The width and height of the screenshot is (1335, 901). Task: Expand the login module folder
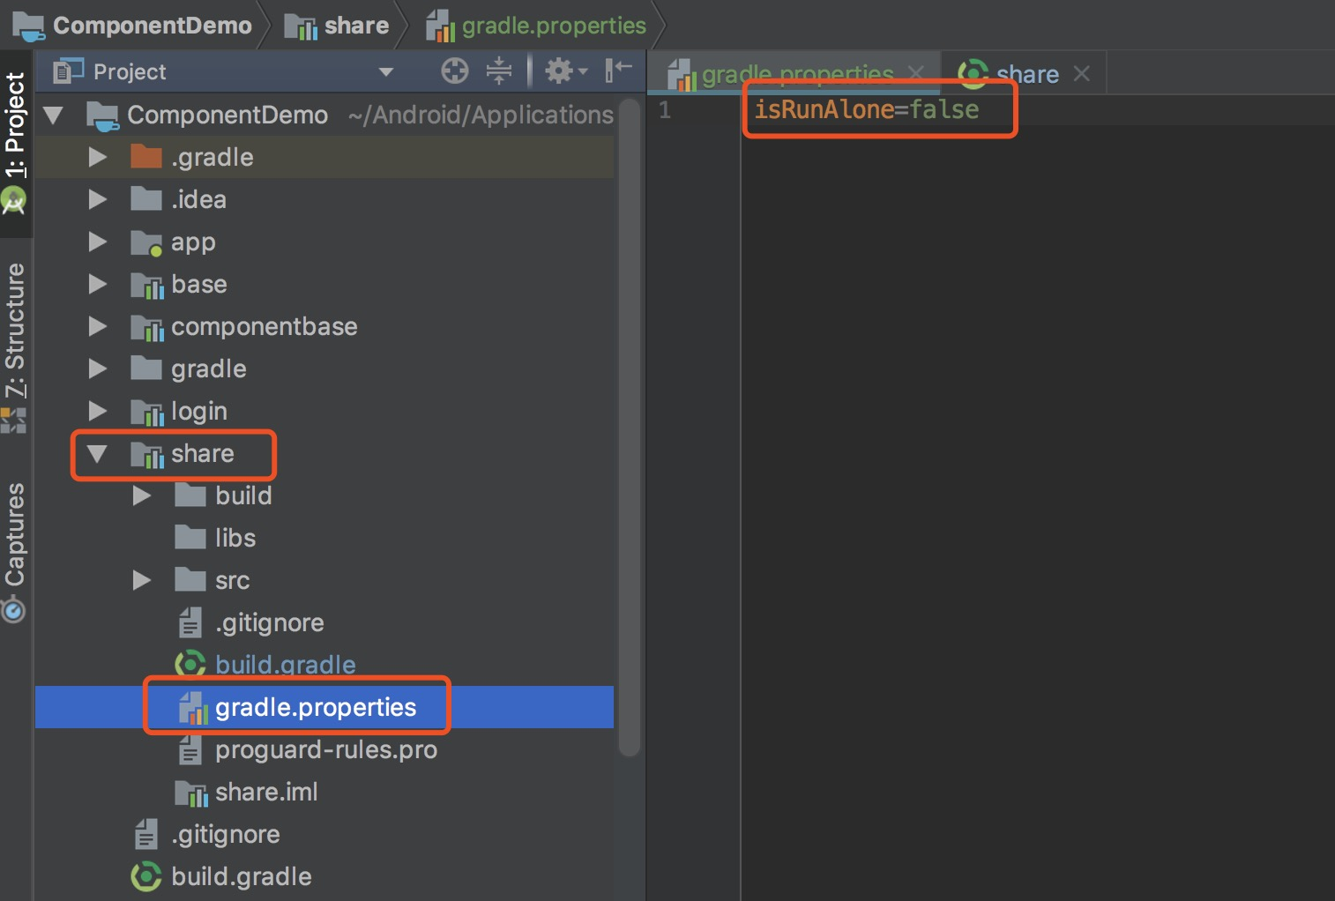pos(98,411)
